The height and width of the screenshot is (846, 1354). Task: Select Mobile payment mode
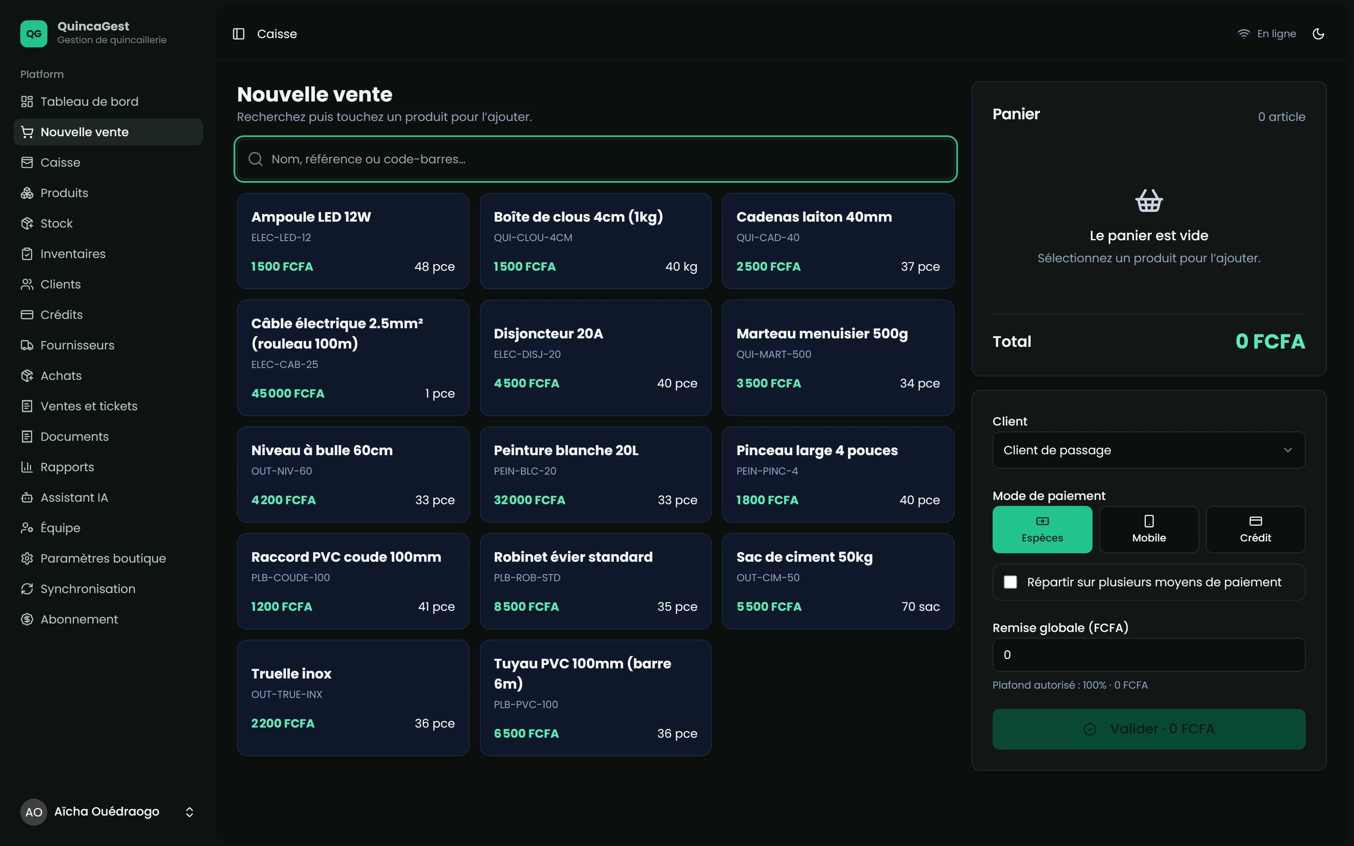(1149, 530)
